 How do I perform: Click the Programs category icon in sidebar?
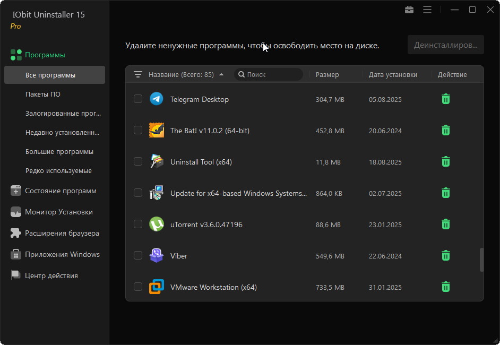click(x=16, y=55)
